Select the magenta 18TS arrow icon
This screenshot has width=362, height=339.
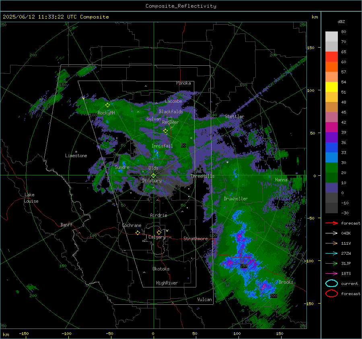pos(331,274)
